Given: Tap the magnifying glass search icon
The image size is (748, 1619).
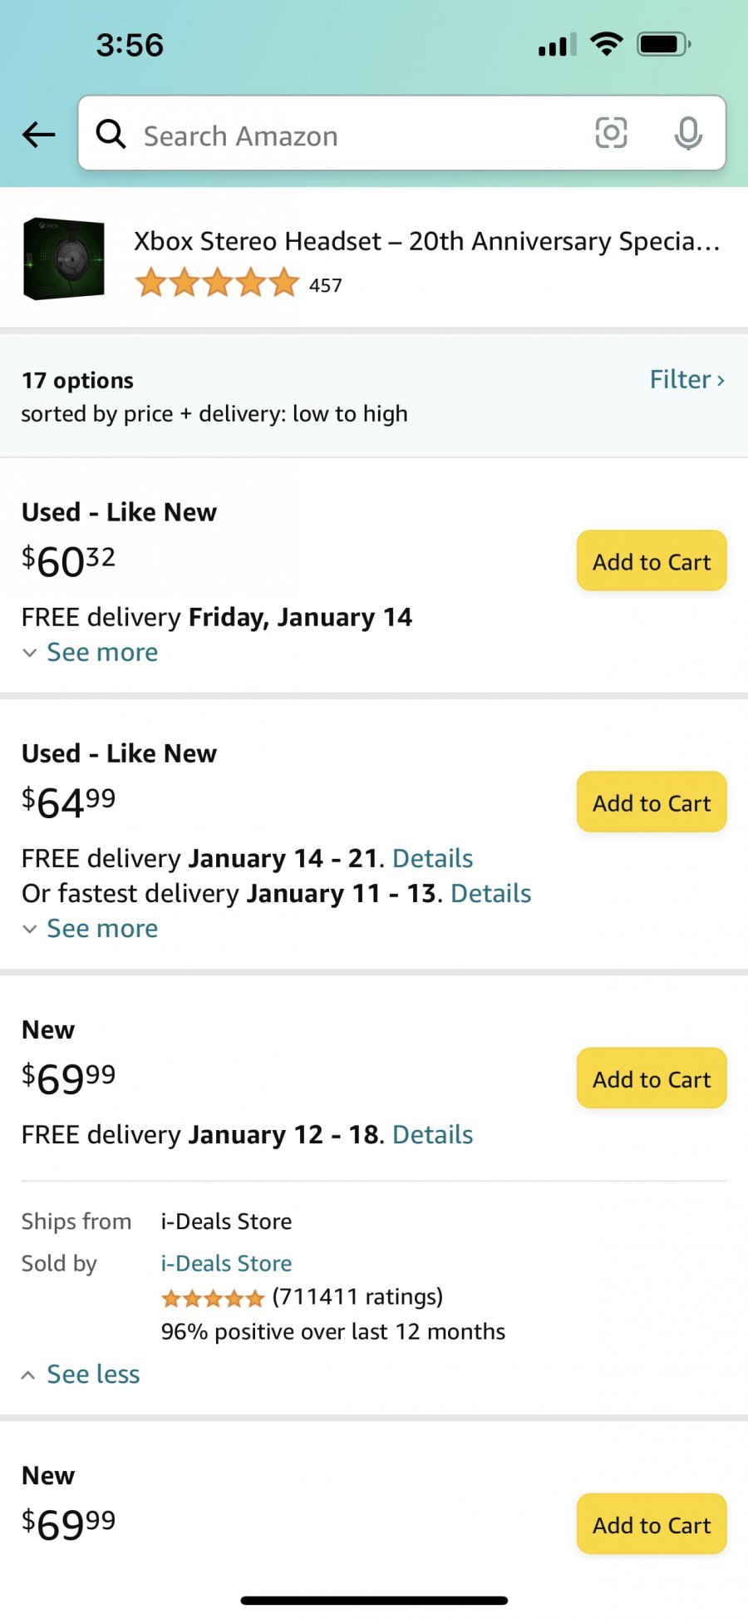Looking at the screenshot, I should pyautogui.click(x=111, y=133).
